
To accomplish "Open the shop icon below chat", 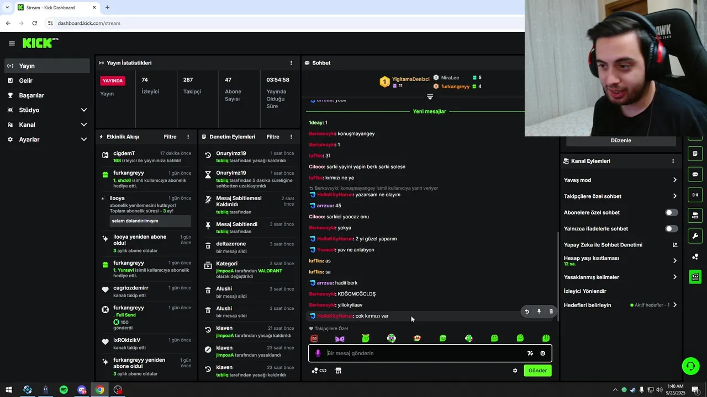I will (x=338, y=371).
